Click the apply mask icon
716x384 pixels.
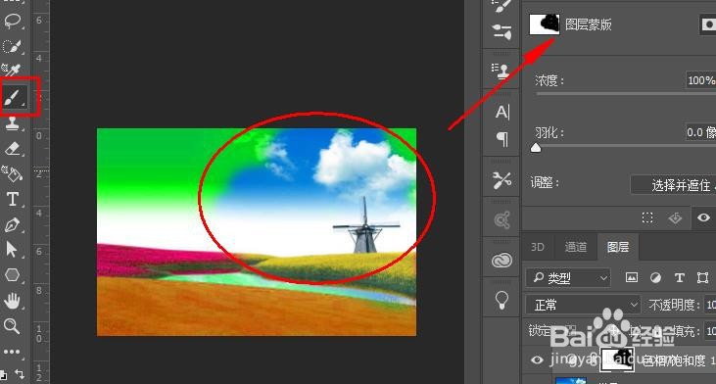pos(675,218)
